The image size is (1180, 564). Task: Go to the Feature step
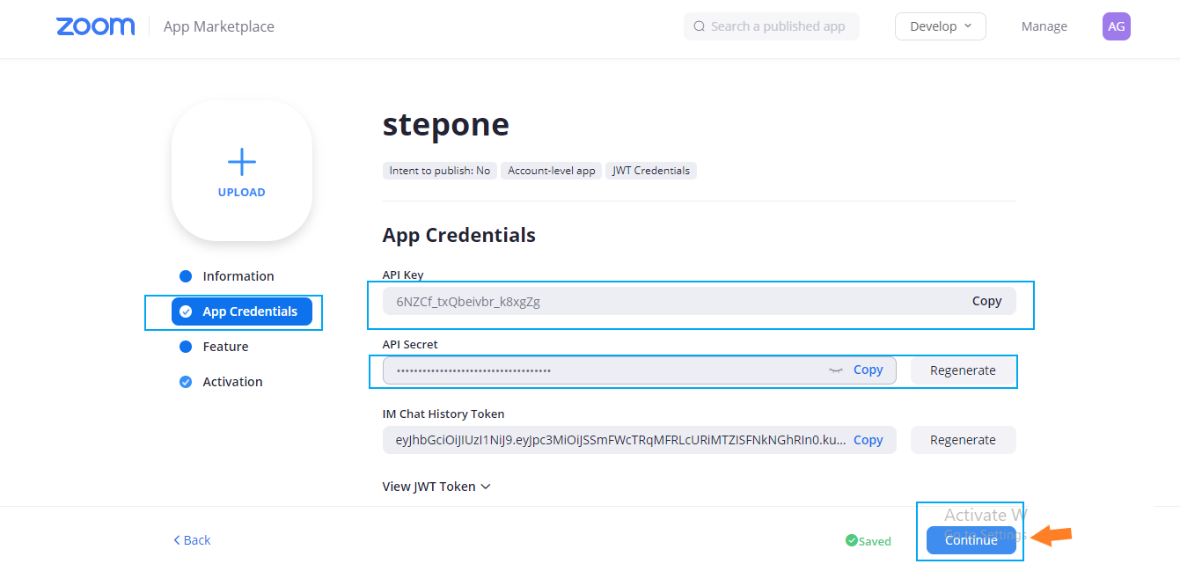(225, 347)
